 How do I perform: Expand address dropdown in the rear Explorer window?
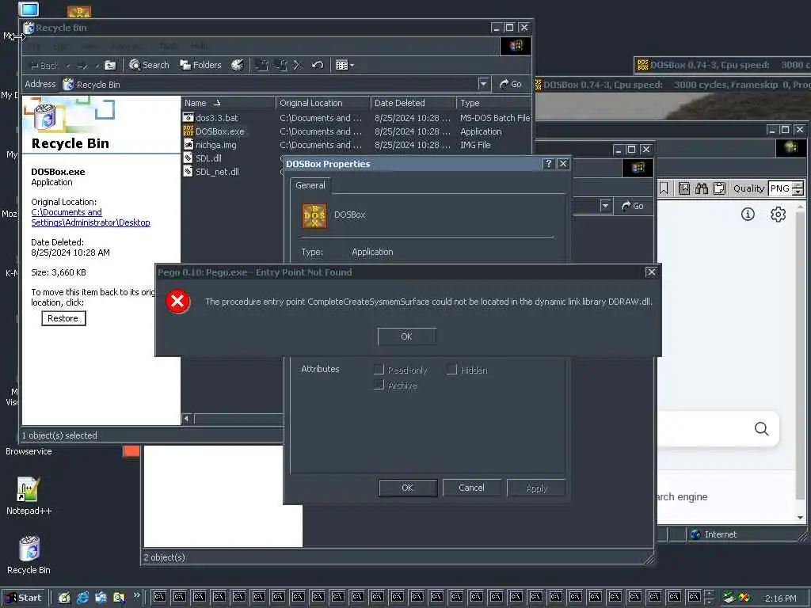coord(606,206)
